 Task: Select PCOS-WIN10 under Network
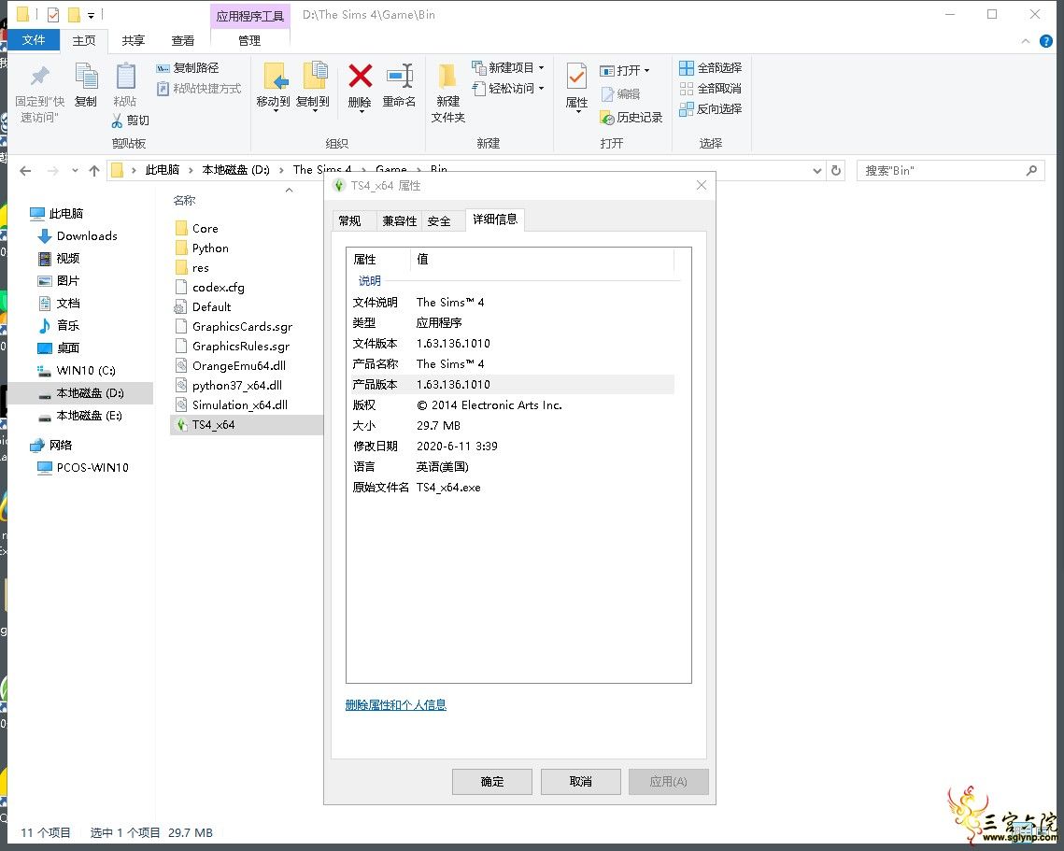click(92, 468)
